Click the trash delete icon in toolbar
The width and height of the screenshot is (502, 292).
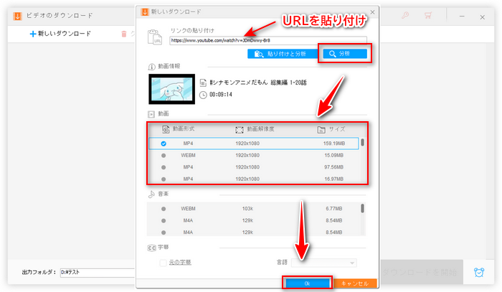pos(125,34)
